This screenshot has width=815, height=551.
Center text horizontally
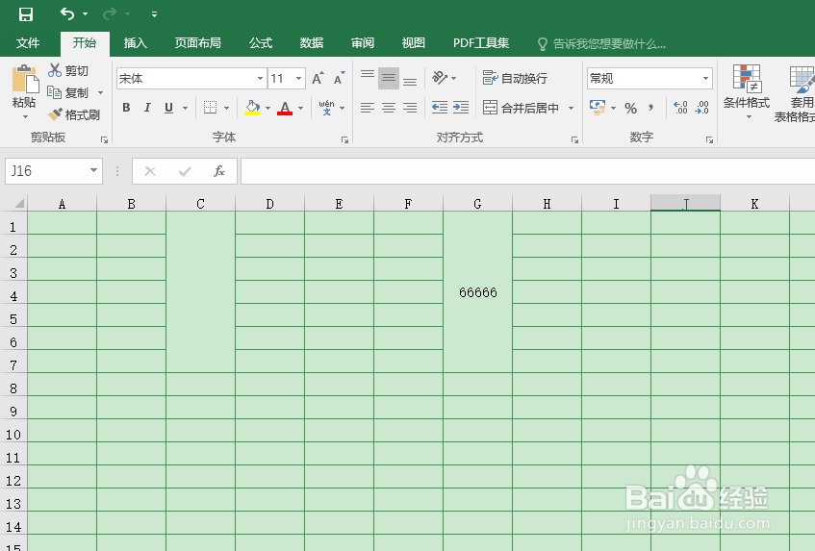click(389, 108)
